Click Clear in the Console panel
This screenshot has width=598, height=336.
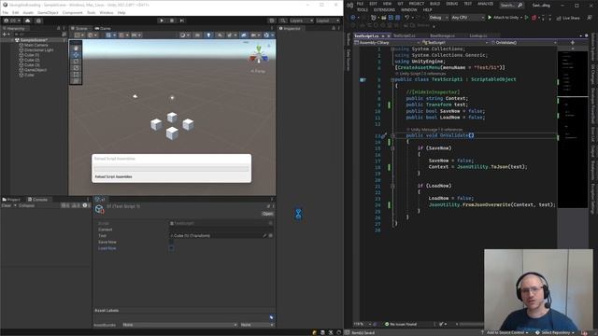(x=7, y=205)
